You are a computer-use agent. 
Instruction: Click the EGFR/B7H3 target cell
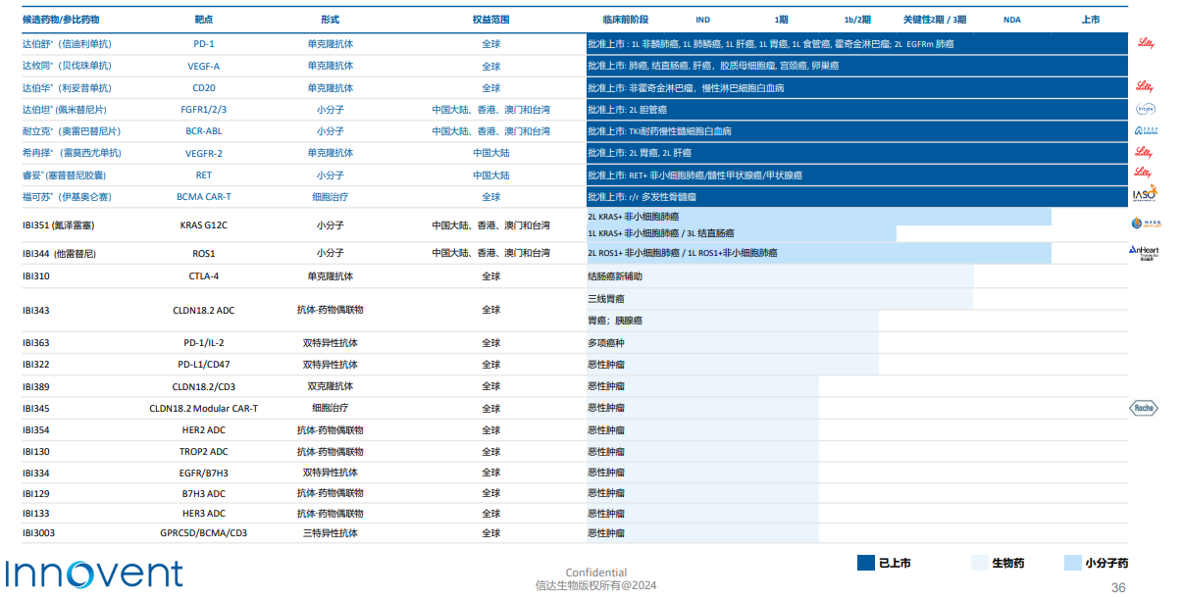pos(204,473)
